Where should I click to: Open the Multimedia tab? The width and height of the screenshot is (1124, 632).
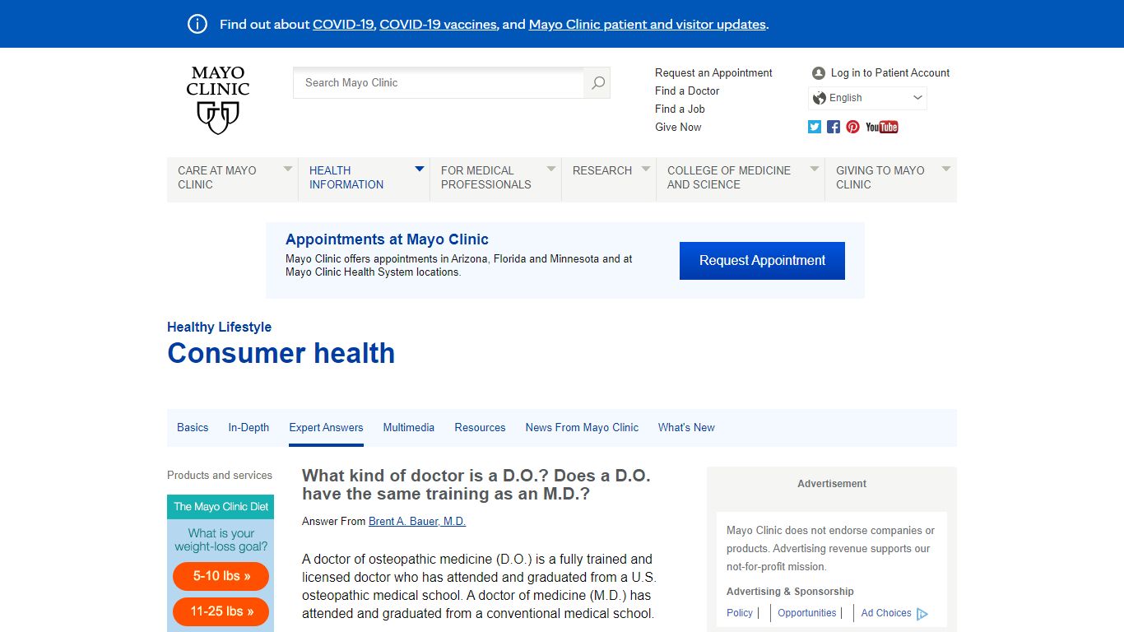pyautogui.click(x=408, y=427)
